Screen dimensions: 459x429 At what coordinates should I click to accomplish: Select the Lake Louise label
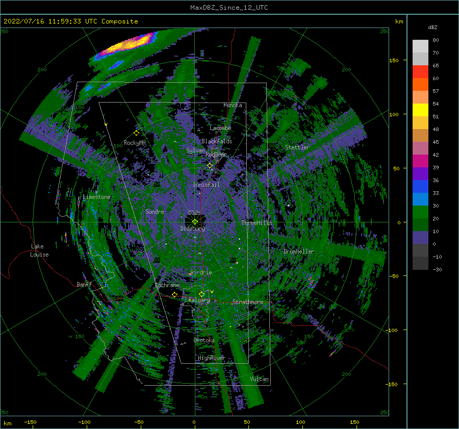tap(40, 250)
